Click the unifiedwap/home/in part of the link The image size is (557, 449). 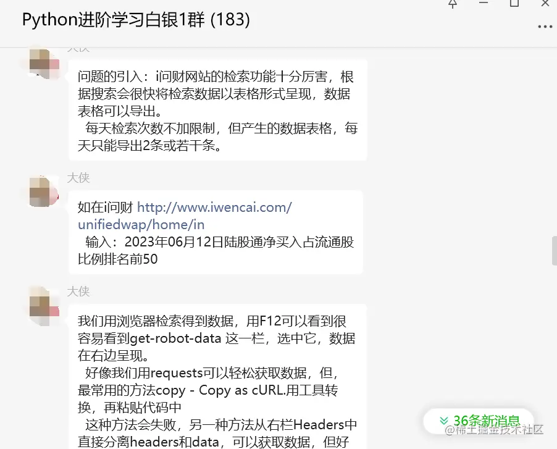(141, 225)
